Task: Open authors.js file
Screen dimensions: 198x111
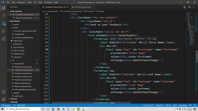Action: [19, 96]
